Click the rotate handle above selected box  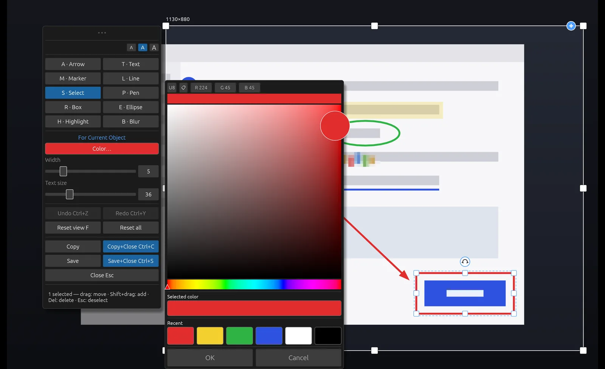point(465,262)
